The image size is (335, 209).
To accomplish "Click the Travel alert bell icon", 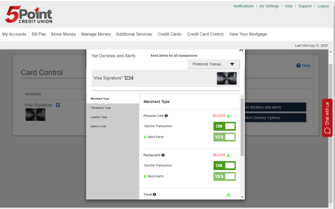I will pos(228,195).
